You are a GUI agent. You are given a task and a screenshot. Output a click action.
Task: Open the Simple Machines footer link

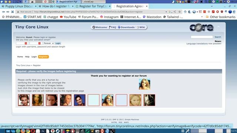point(132,120)
